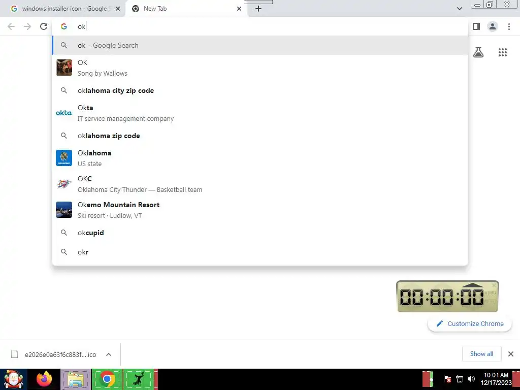The height and width of the screenshot is (390, 520).
Task: Select 'ok - Google Search' suggestion
Action: [260, 45]
